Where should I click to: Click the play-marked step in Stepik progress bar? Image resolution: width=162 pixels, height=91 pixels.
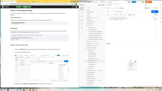29,7
